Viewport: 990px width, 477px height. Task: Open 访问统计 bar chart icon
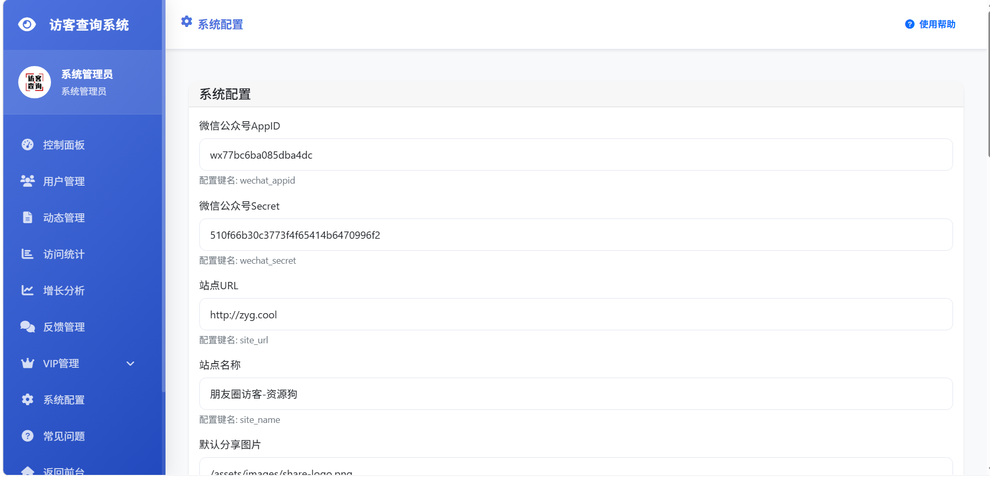[x=28, y=254]
